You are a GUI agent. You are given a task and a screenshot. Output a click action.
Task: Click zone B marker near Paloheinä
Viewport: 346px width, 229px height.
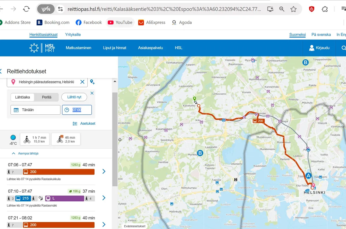[305, 62]
